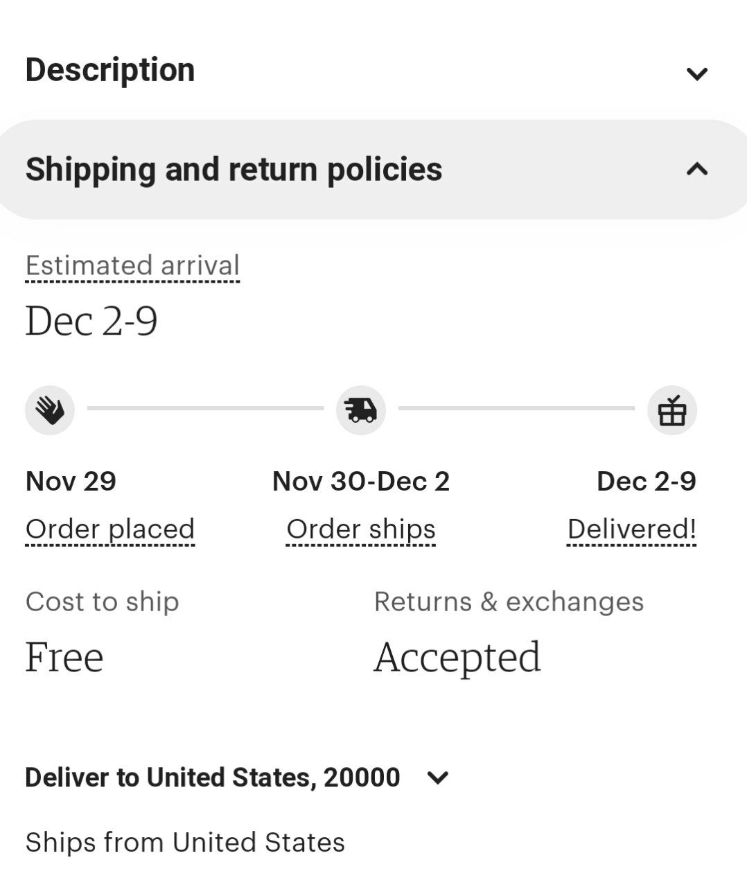
Task: Expand the Description section chevron
Action: click(696, 73)
